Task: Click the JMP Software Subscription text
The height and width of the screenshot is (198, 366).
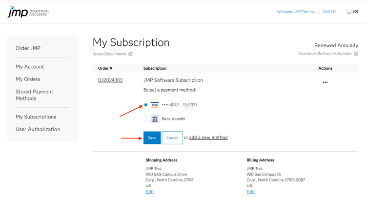Action: tap(173, 80)
